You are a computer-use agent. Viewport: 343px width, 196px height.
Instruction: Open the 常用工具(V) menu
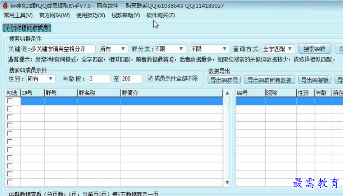[18, 15]
